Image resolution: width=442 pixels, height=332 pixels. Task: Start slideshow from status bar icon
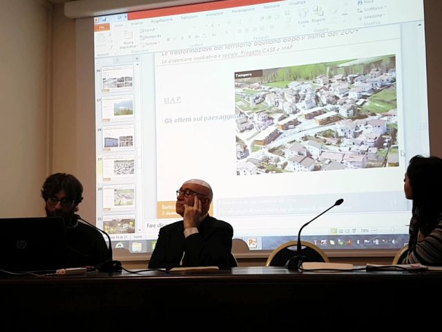(x=354, y=231)
